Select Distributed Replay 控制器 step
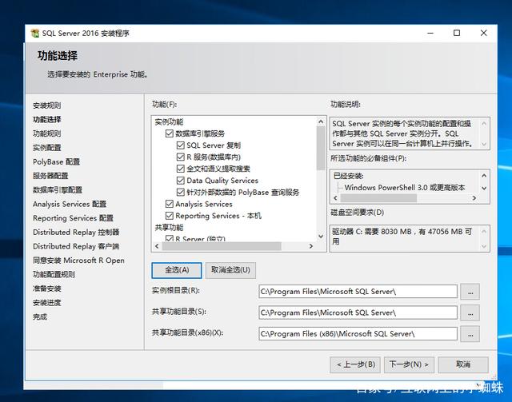Viewport: 512px width, 402px height. click(76, 232)
